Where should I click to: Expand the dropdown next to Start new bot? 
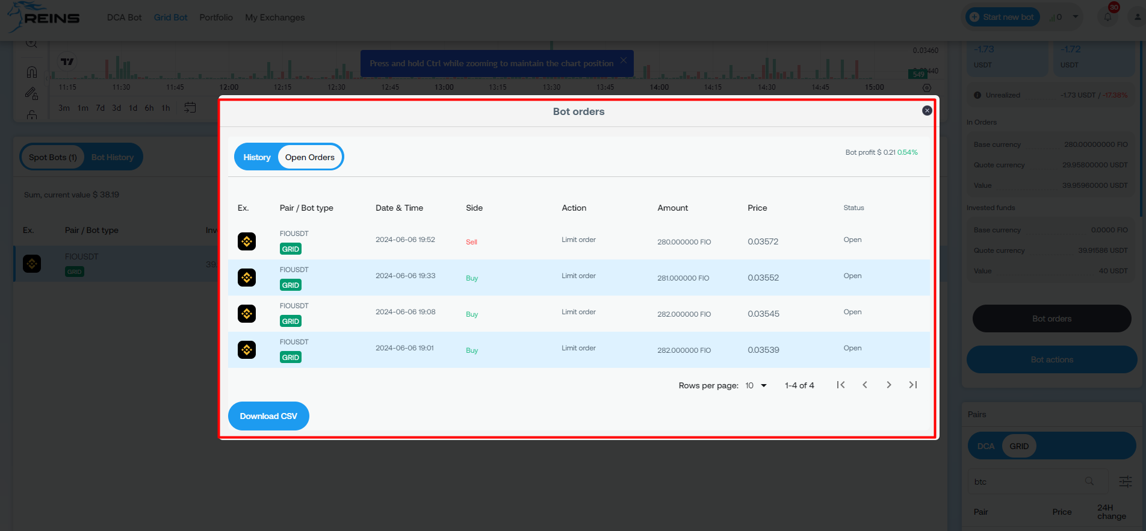[1075, 17]
